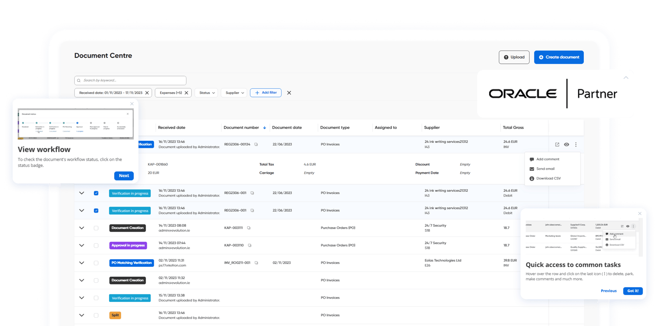This screenshot has height=326, width=659.
Task: Choose Send email from the context menu
Action: 545,169
